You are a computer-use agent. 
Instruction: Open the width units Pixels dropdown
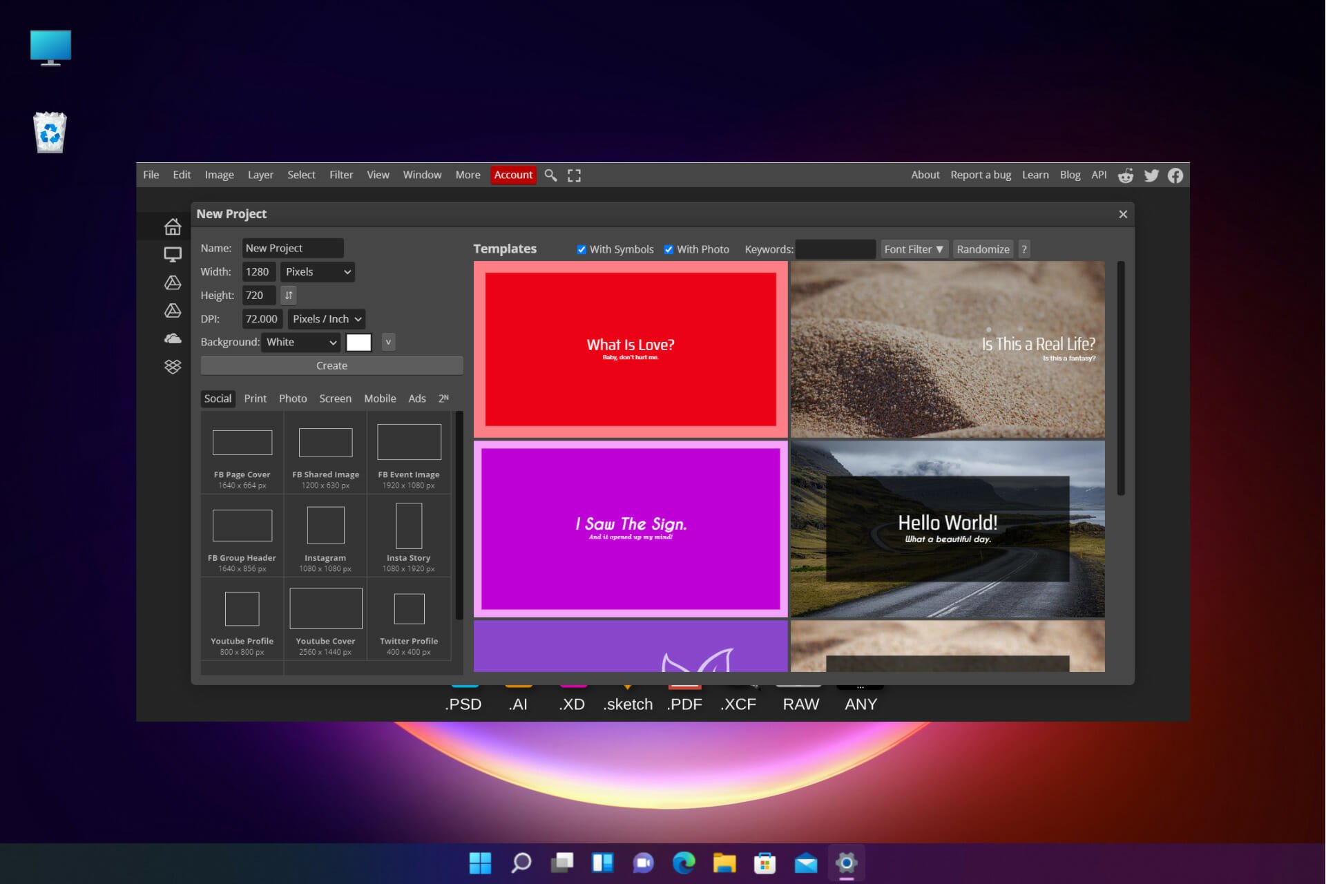point(318,272)
